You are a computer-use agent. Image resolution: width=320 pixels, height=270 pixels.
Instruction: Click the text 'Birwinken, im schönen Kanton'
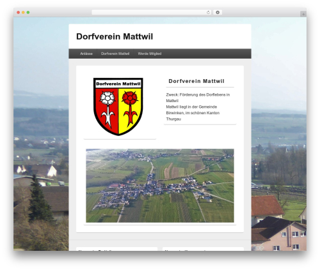click(193, 113)
